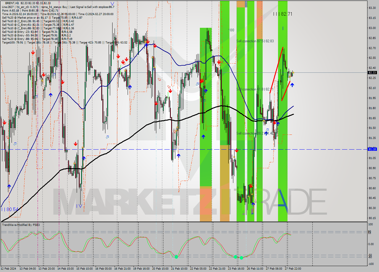Click the 81.50 price axis label

coord(372,128)
